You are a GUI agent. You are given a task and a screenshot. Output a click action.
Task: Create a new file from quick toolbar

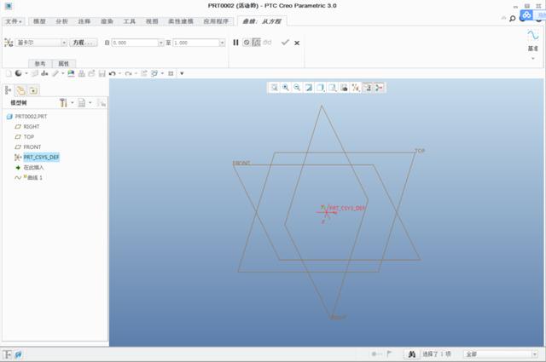pos(9,73)
